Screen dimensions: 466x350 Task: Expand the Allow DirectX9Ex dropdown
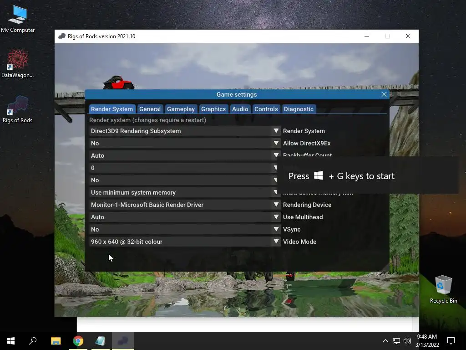click(185, 143)
